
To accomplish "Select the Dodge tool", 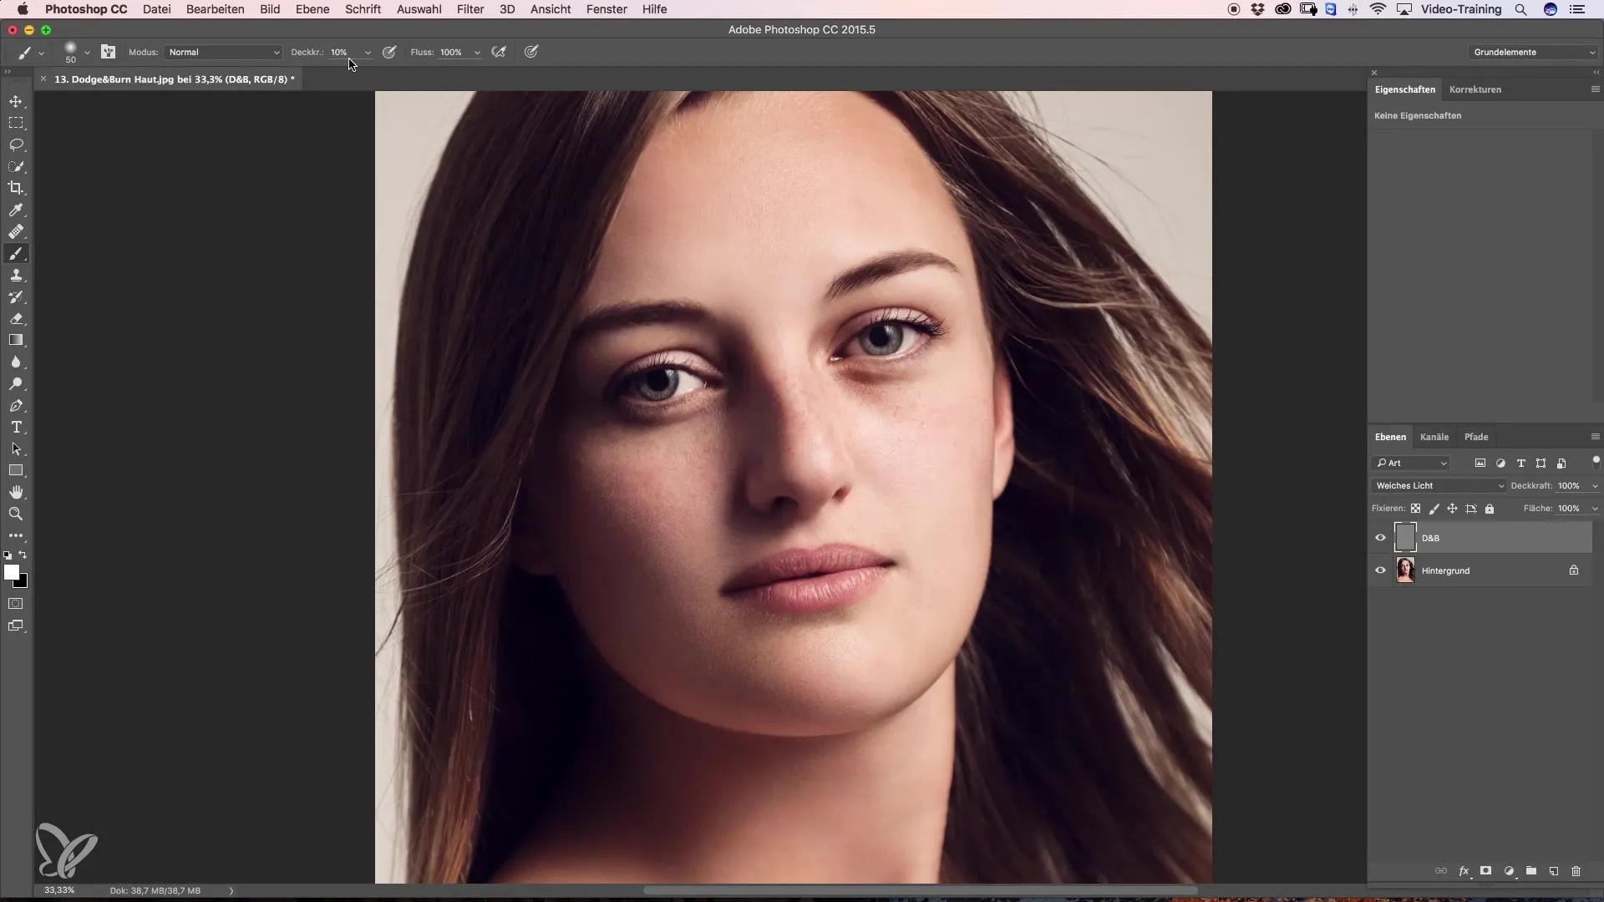I will click(x=16, y=384).
